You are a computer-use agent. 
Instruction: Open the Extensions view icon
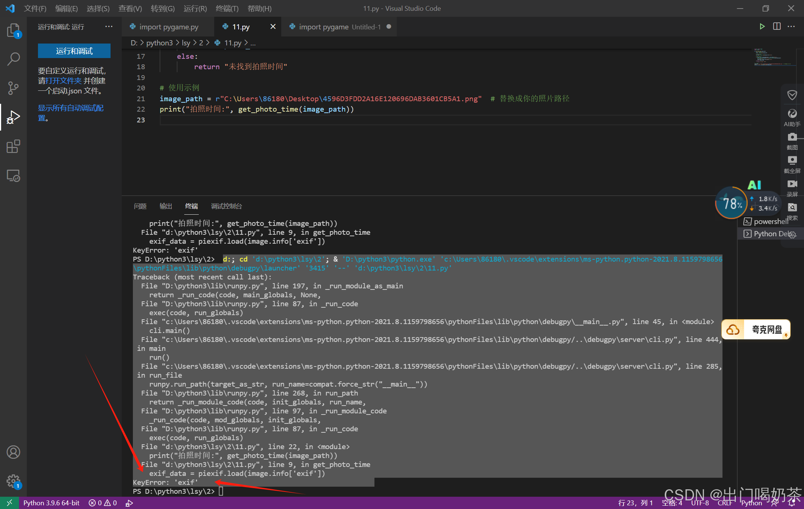pos(13,146)
